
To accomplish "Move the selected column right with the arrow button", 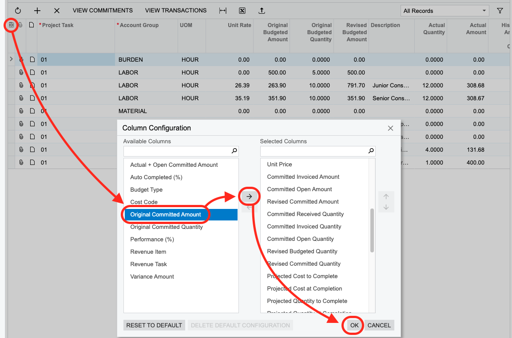I will tap(249, 196).
